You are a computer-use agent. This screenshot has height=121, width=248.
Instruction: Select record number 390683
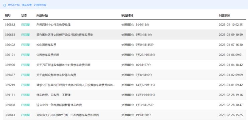(10, 35)
